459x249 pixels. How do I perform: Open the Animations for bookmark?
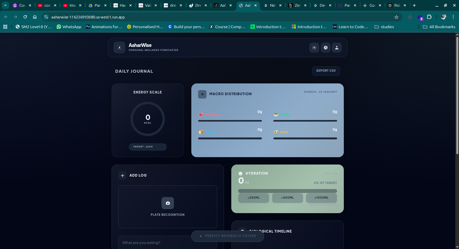tap(104, 27)
